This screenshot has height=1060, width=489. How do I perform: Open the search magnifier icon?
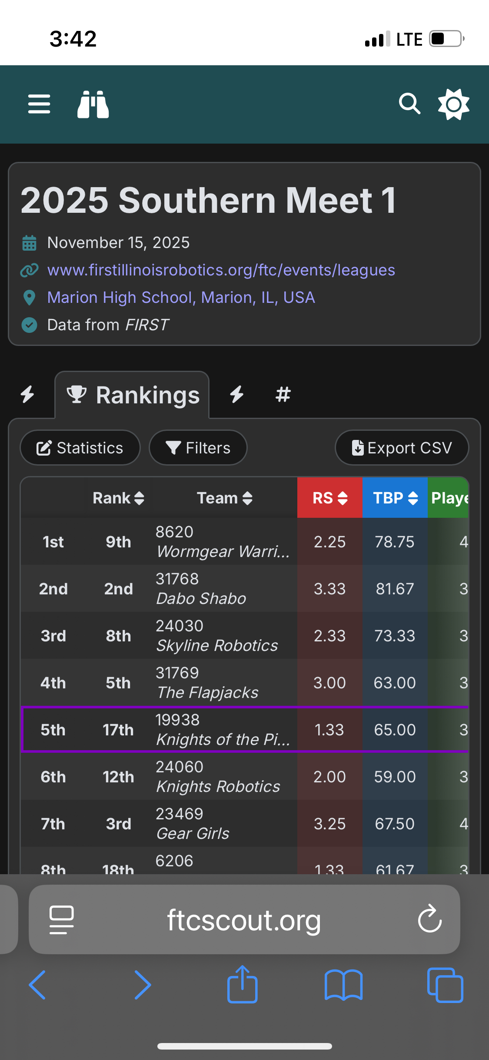(x=409, y=104)
